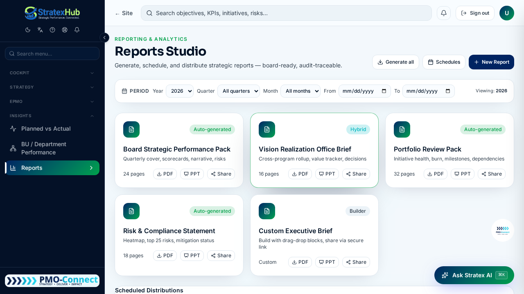Click the bell icon in the sidebar header
The image size is (524, 294).
(x=77, y=30)
